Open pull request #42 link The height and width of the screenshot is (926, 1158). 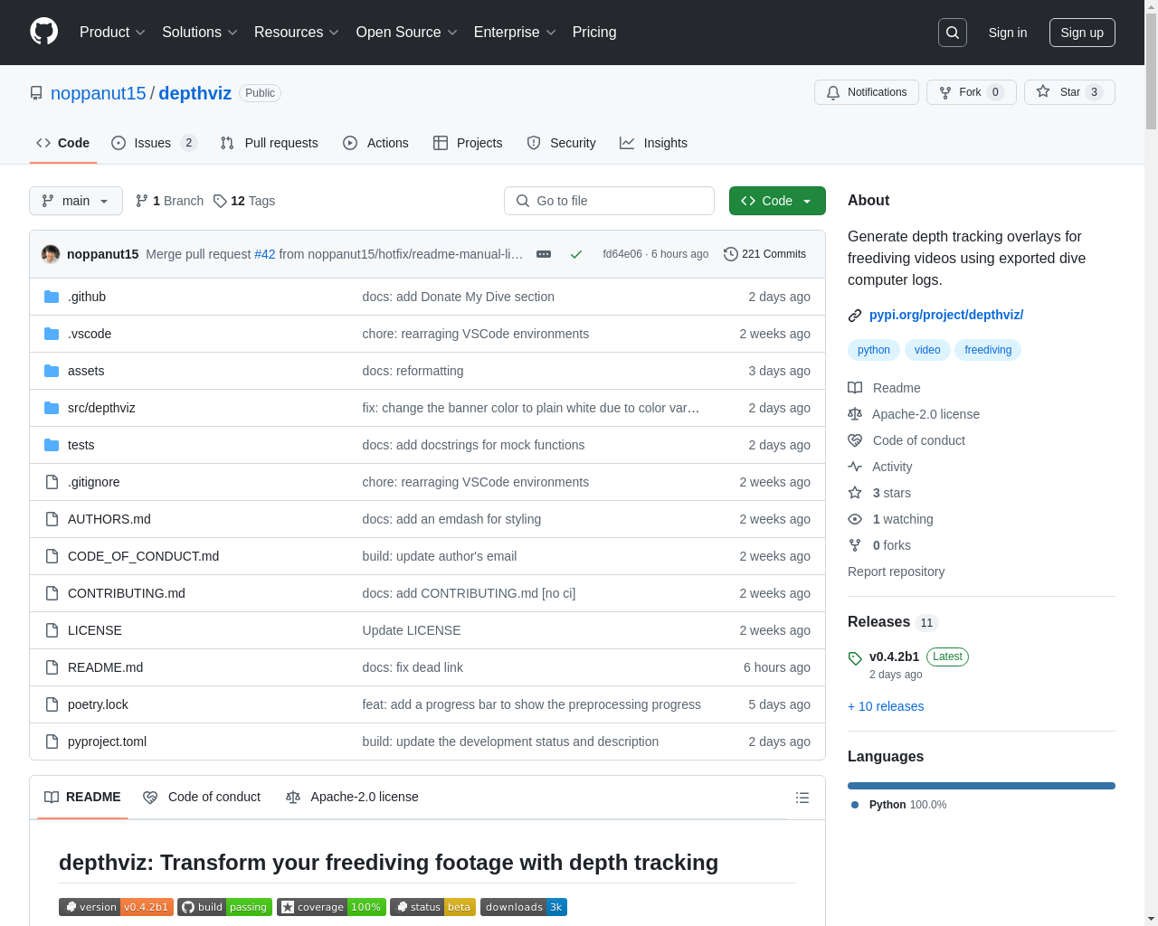click(x=265, y=254)
